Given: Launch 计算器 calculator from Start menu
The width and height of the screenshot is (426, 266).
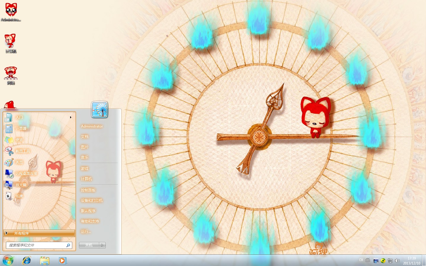Looking at the screenshot, I should pos(38,129).
